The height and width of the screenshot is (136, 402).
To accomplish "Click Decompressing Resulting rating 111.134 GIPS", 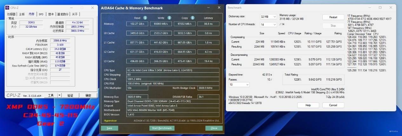I will (x=334, y=64).
